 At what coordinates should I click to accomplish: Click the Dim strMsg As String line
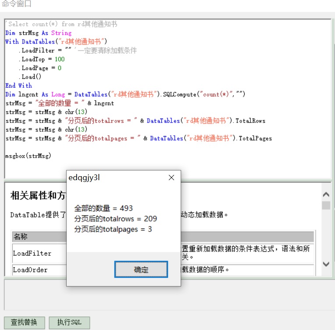click(39, 33)
